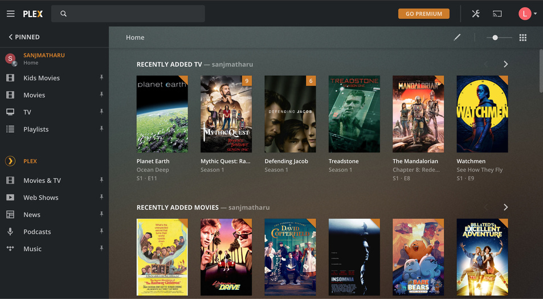Image resolution: width=543 pixels, height=299 pixels.
Task: Click the Plex logo
Action: 33,14
